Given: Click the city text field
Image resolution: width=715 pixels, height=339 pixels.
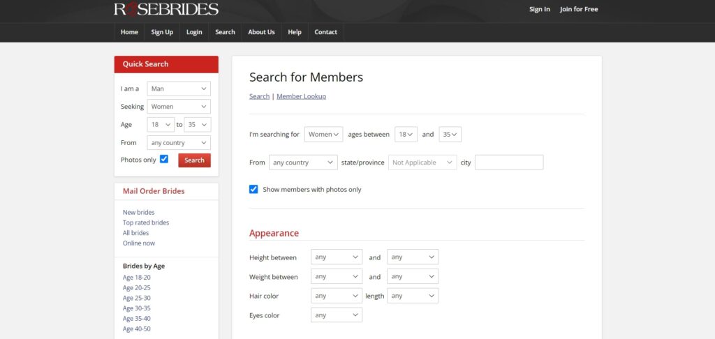Looking at the screenshot, I should point(509,163).
